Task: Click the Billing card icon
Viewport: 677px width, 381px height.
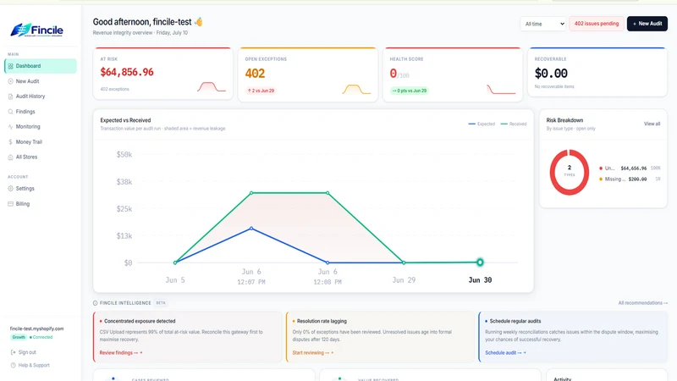Action: (10, 204)
